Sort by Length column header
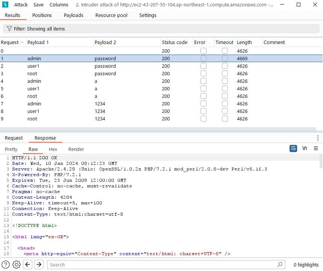This screenshot has width=323, height=271. (249, 42)
